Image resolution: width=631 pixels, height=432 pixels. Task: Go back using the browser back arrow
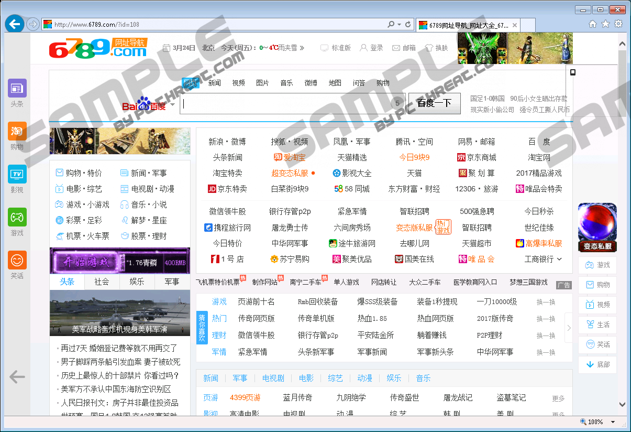click(x=14, y=24)
